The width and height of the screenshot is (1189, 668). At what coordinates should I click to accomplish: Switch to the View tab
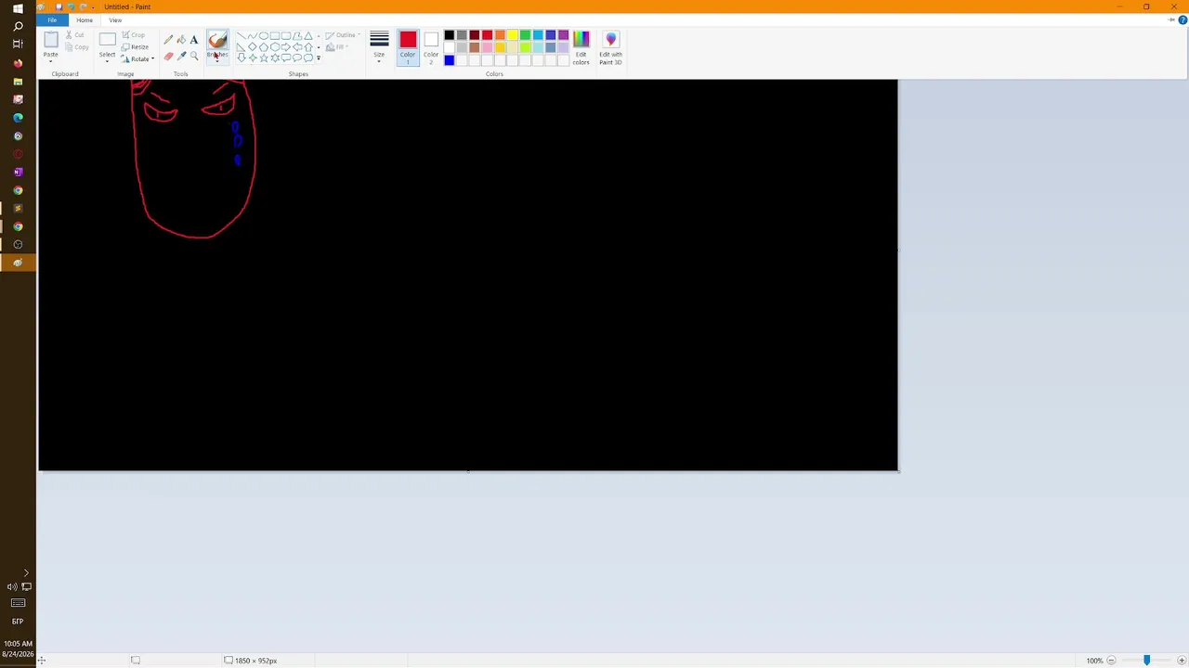(x=115, y=19)
